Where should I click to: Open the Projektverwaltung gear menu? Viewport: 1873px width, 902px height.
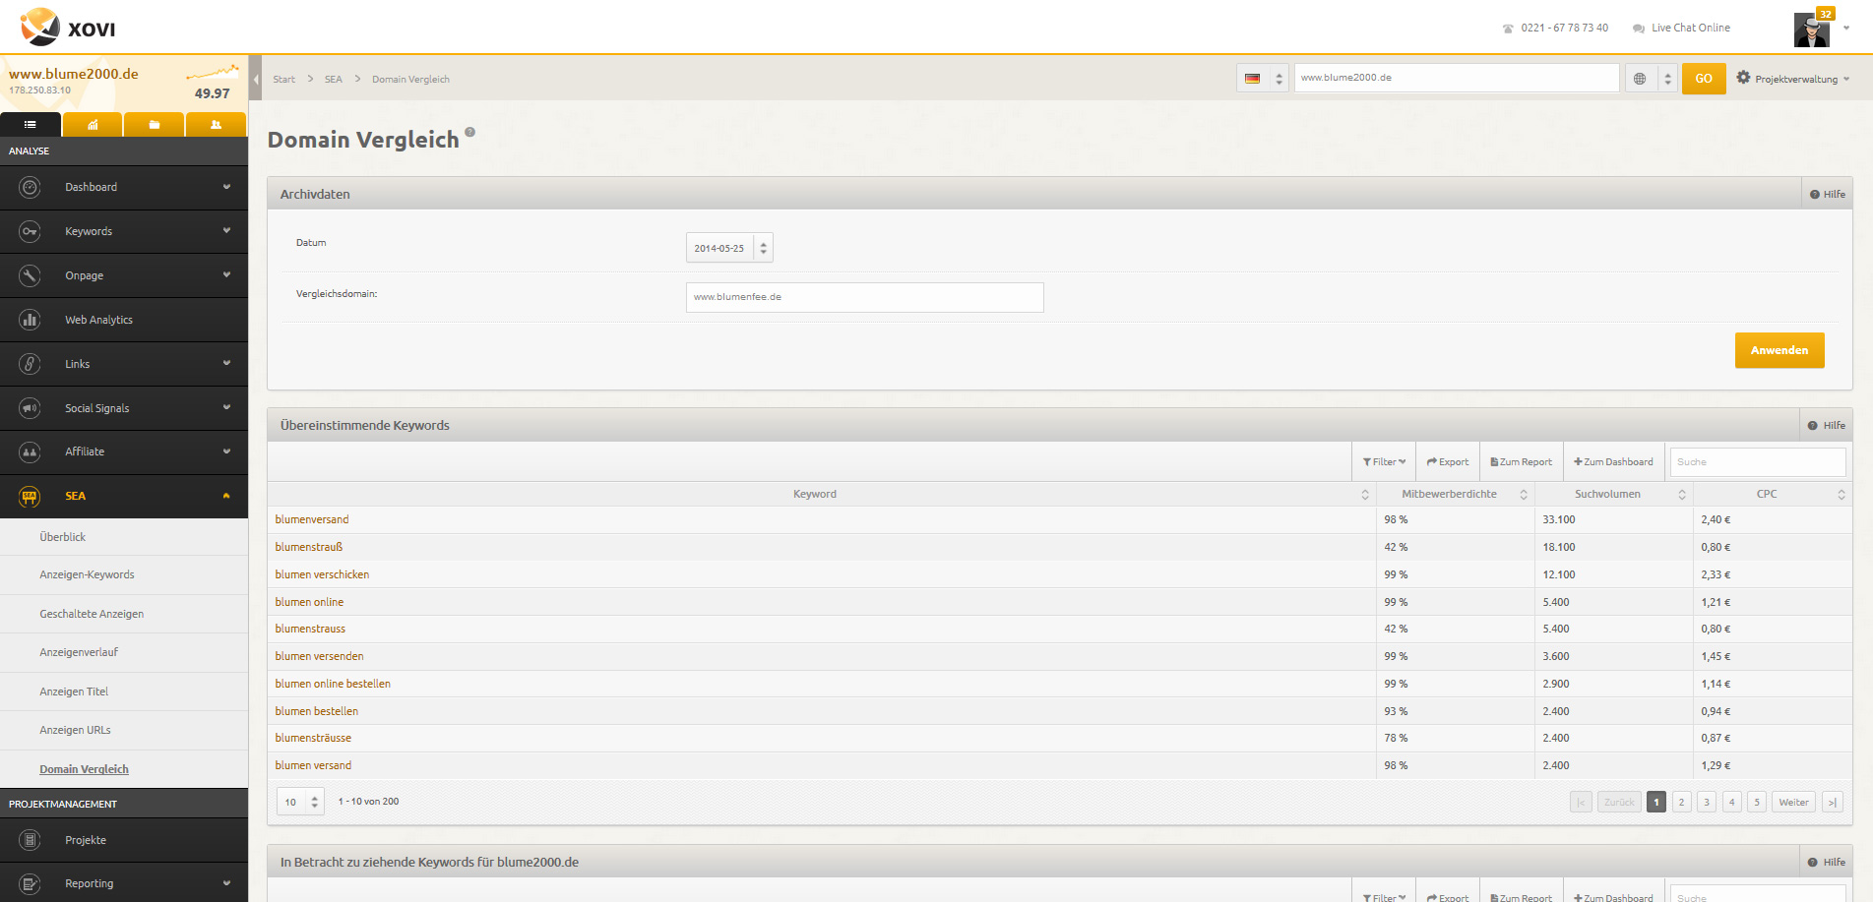tap(1793, 79)
